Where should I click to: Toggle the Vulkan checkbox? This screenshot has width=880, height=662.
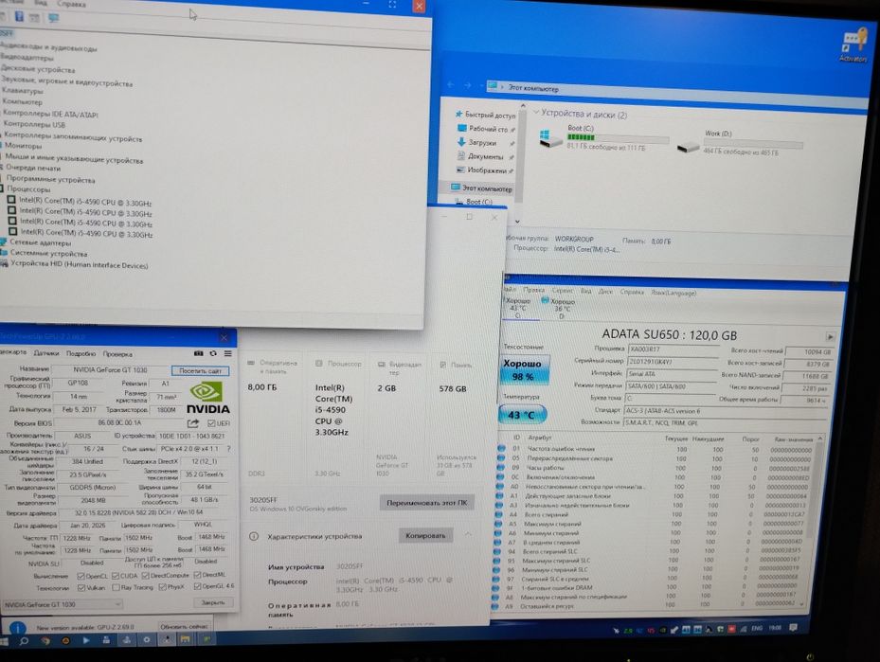tap(81, 588)
